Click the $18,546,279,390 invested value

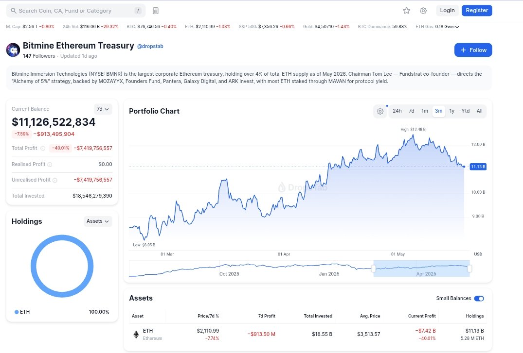pos(92,196)
